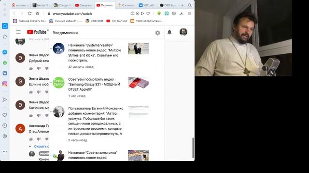Open YouTube notification settings gear
This screenshot has width=309, height=173.
157,33
